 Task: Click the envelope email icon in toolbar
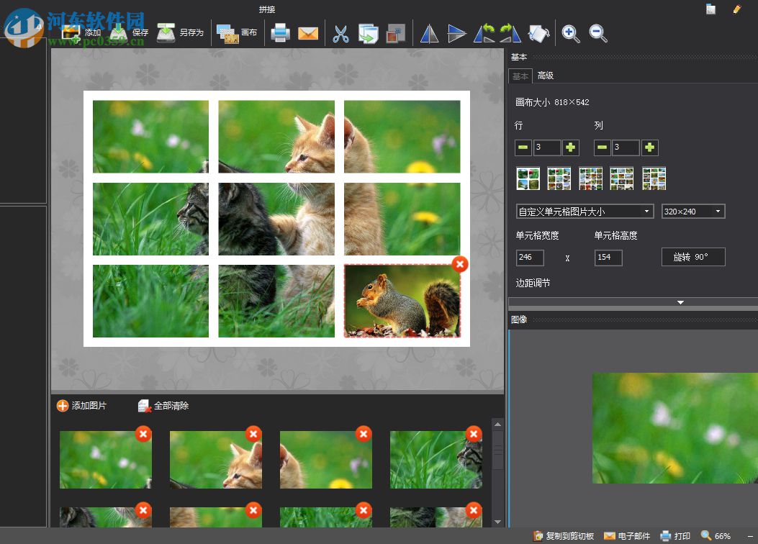(x=308, y=33)
